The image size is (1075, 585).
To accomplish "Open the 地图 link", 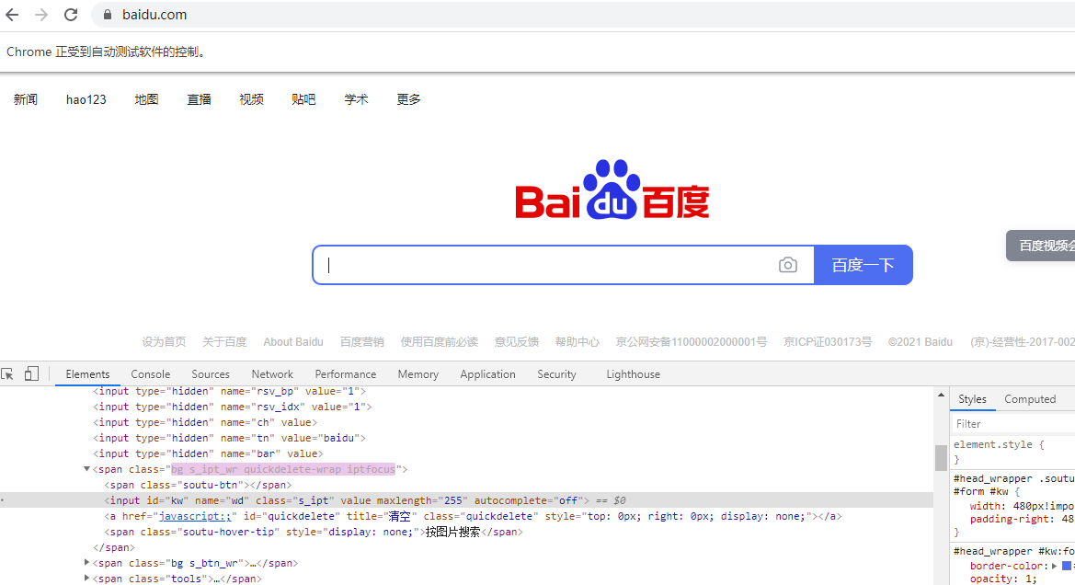I will click(147, 99).
